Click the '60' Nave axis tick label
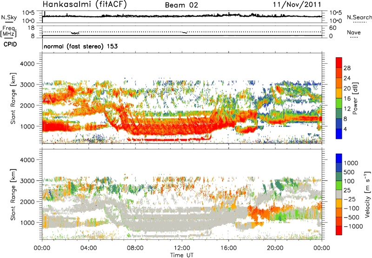 click(x=332, y=28)
